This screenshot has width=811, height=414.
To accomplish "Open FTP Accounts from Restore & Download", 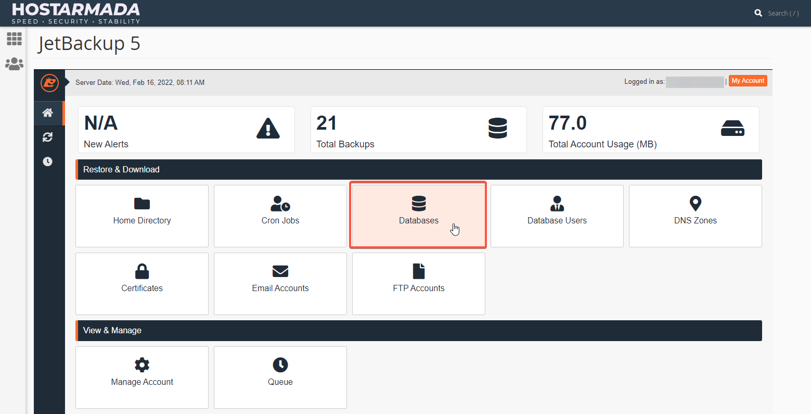I will pyautogui.click(x=418, y=283).
